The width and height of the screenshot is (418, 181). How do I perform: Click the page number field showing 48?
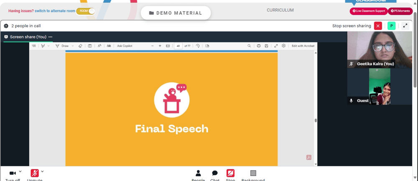coord(178,46)
